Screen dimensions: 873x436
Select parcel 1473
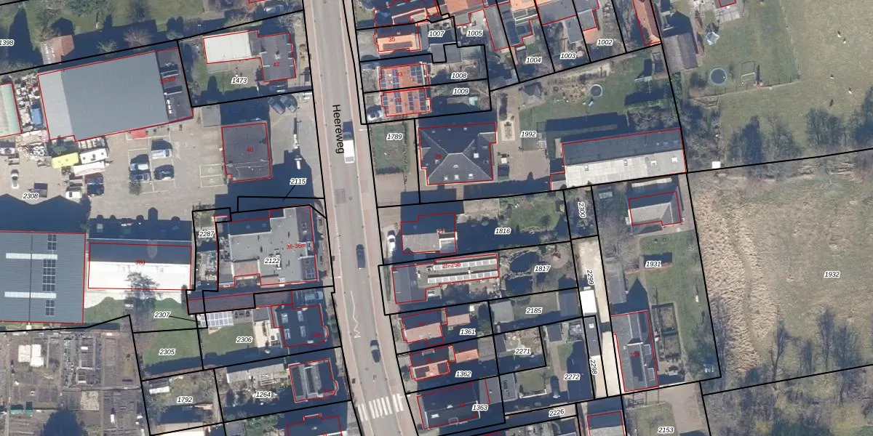click(239, 81)
